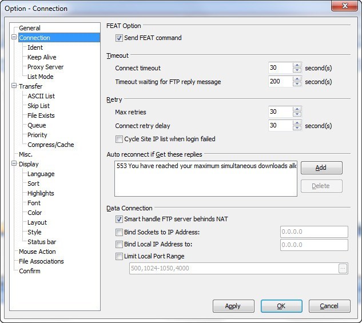362x323 pixels.
Task: Enable Cycle Site IP list when login failed
Action: click(119, 139)
